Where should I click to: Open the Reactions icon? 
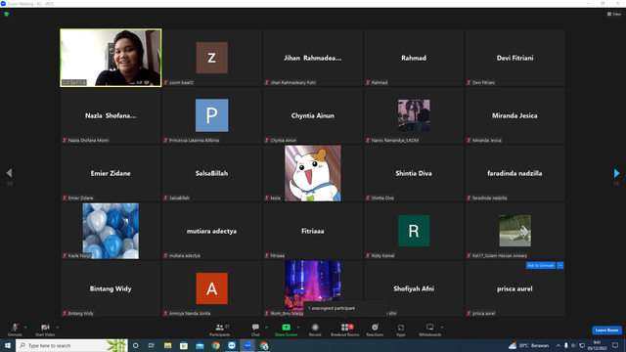click(375, 328)
